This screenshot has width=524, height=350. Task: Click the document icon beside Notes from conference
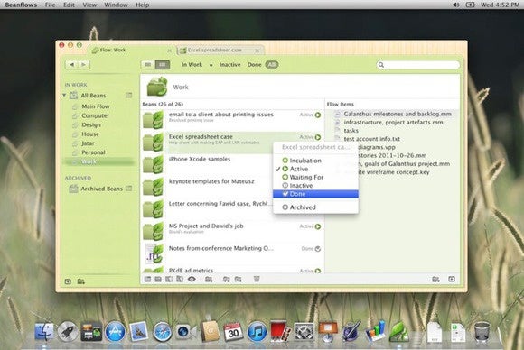(x=154, y=253)
